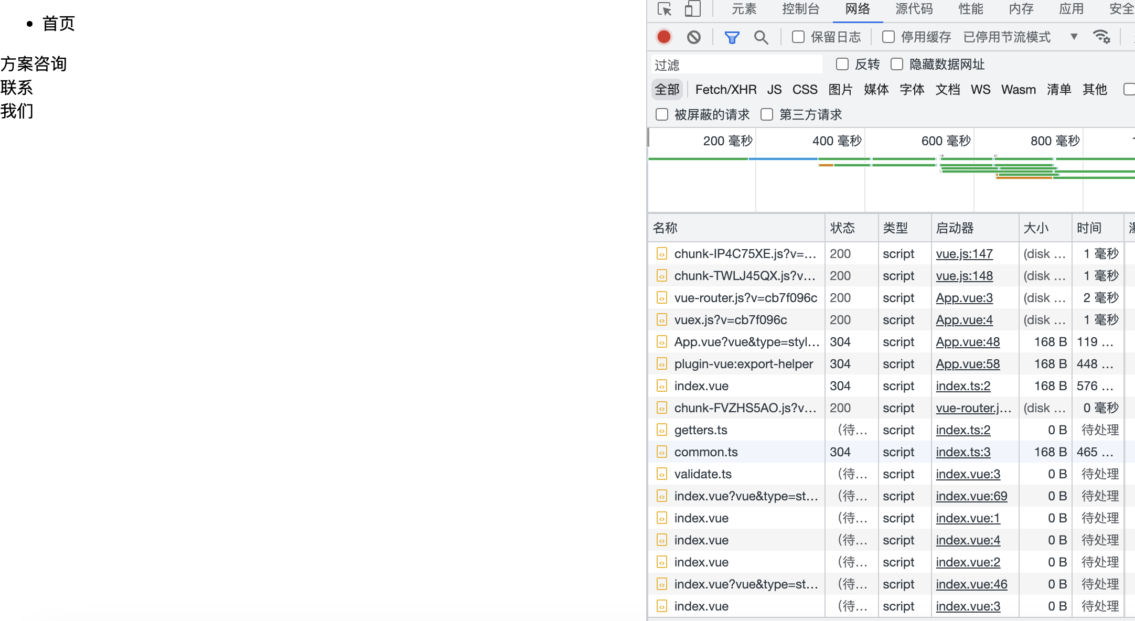The image size is (1135, 621).
Task: Switch to the 控制台 tab
Action: 801,9
